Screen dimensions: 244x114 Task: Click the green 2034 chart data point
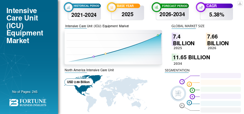pyautogui.click(x=158, y=35)
